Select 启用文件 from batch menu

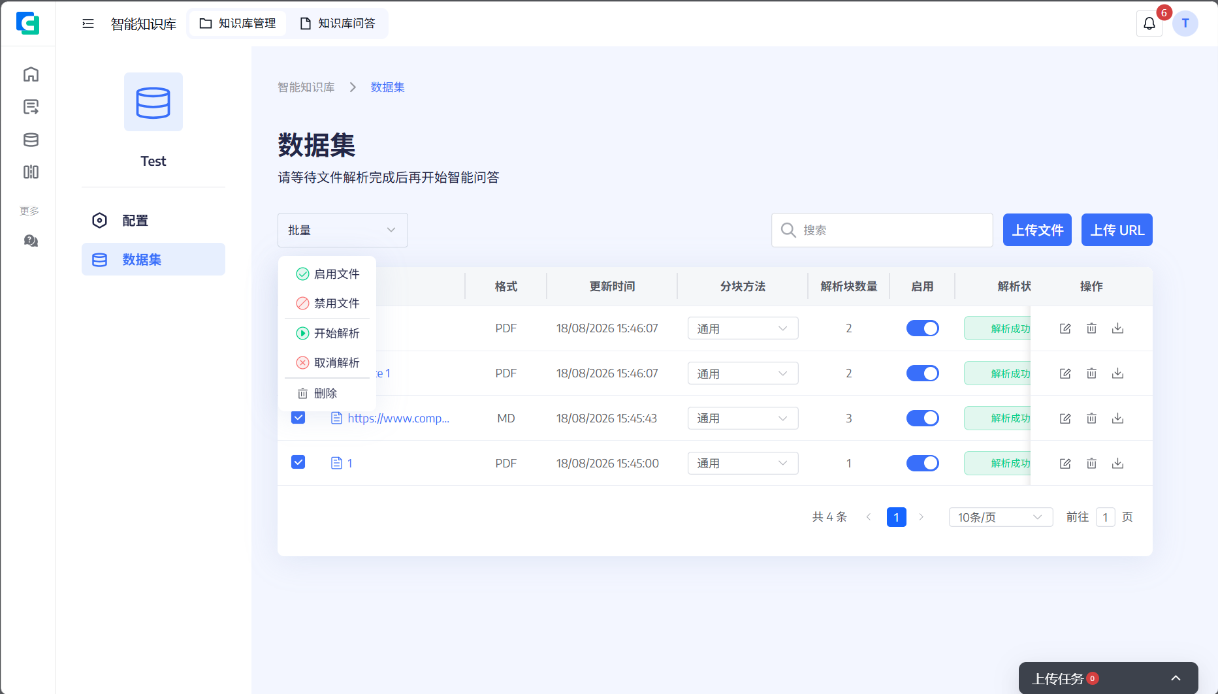click(328, 274)
